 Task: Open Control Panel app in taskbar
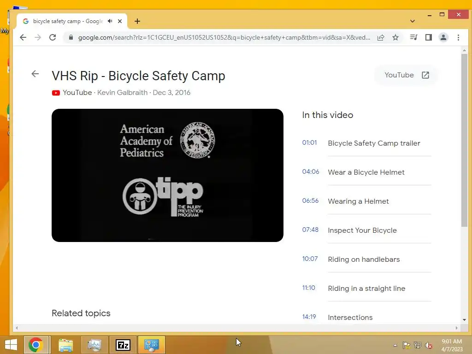click(151, 345)
